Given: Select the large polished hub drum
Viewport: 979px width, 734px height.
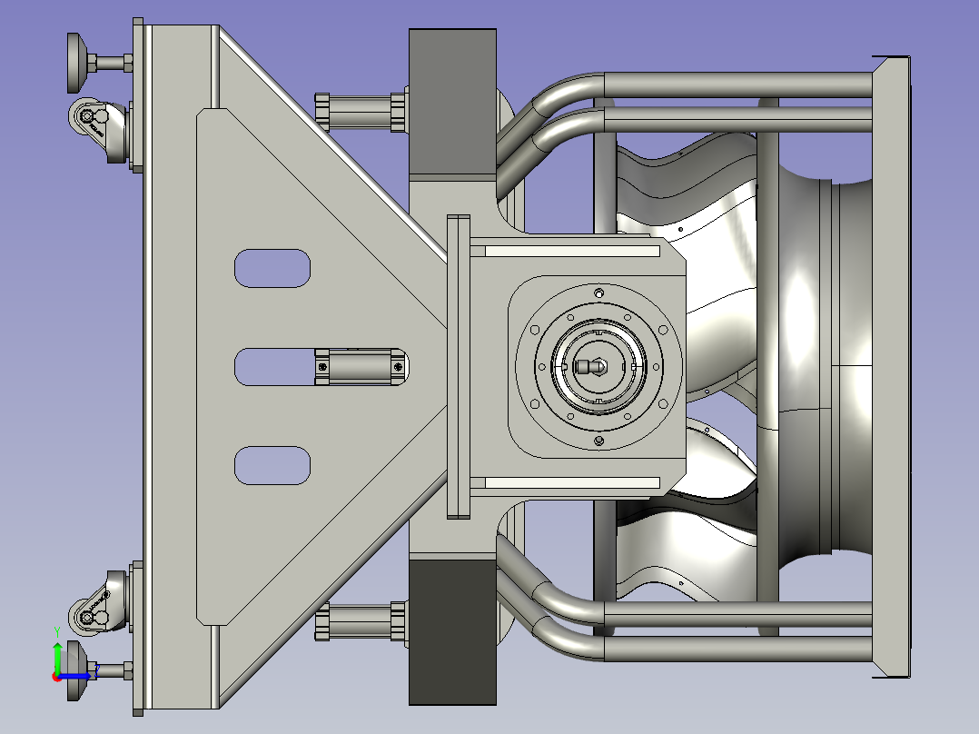Looking at the screenshot, I should pyautogui.click(x=825, y=367).
